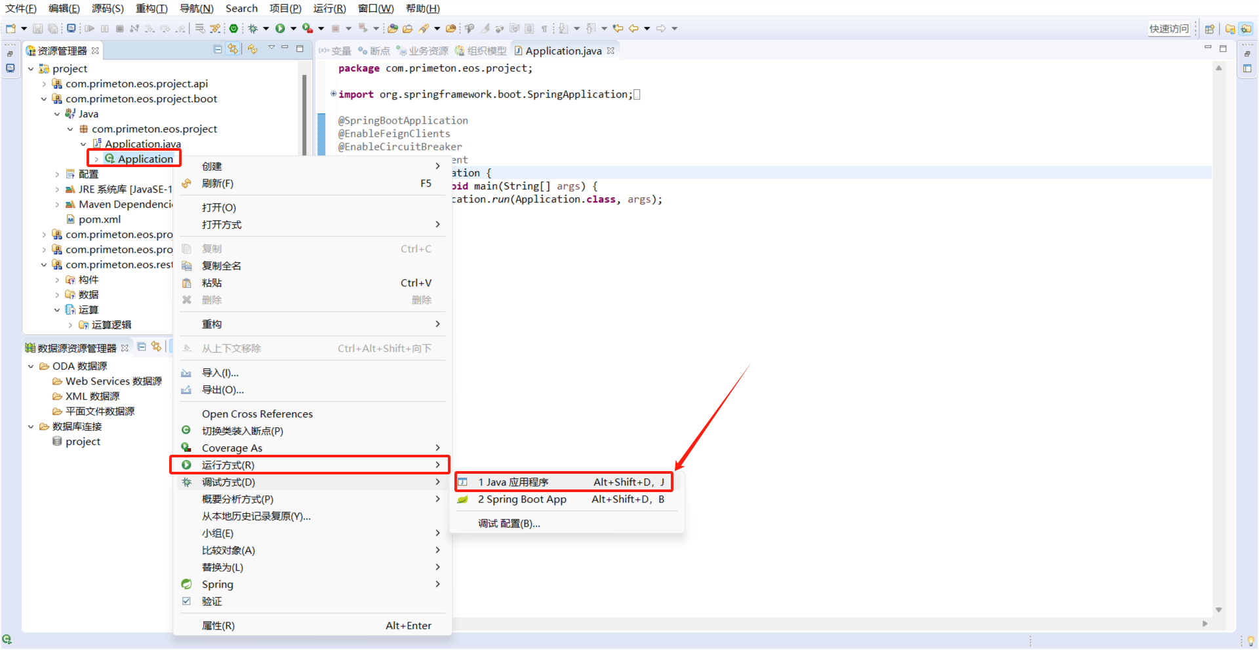Toggle the 验证 checkbox menu entry
1259x650 pixels.
point(212,602)
